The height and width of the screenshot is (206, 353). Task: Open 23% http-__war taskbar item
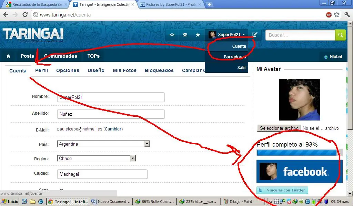click(x=199, y=202)
